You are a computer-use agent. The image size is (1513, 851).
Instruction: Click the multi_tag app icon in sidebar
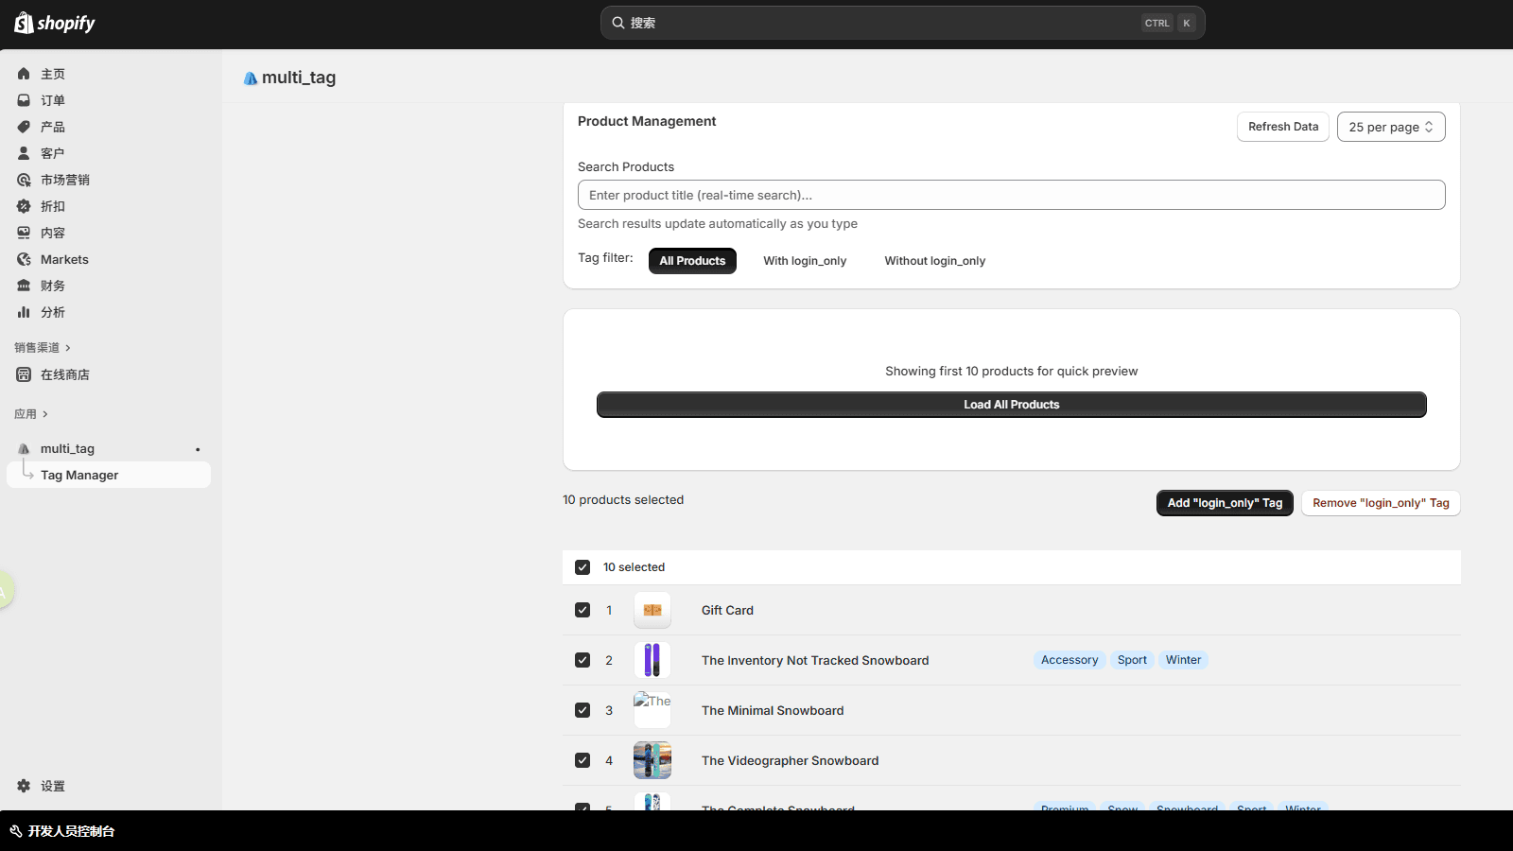(x=24, y=449)
